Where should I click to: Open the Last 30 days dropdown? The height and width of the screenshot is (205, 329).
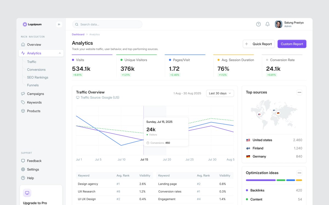220,93
